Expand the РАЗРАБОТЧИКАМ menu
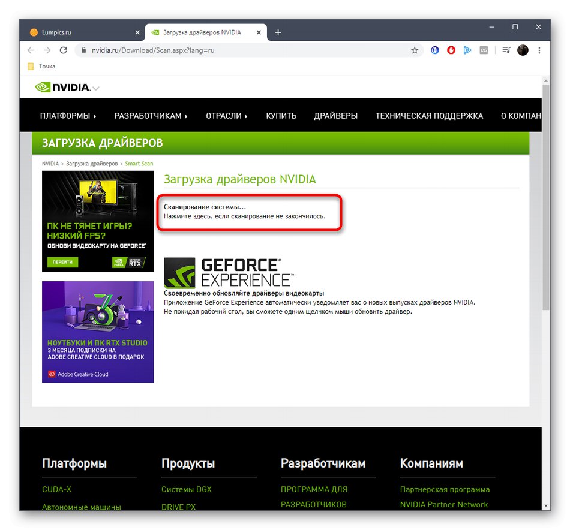Screen dimensions: 570x530 [x=151, y=116]
